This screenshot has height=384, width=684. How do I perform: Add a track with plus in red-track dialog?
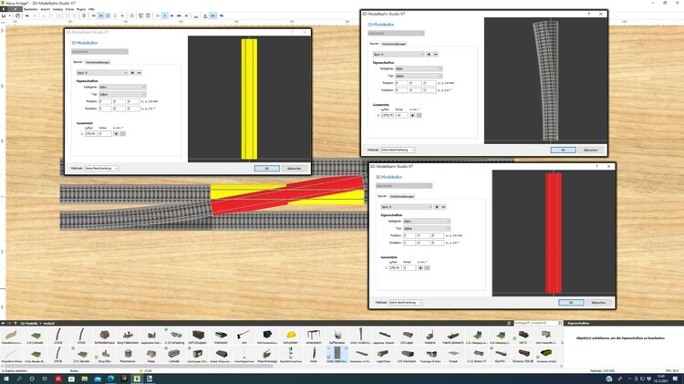point(437,207)
